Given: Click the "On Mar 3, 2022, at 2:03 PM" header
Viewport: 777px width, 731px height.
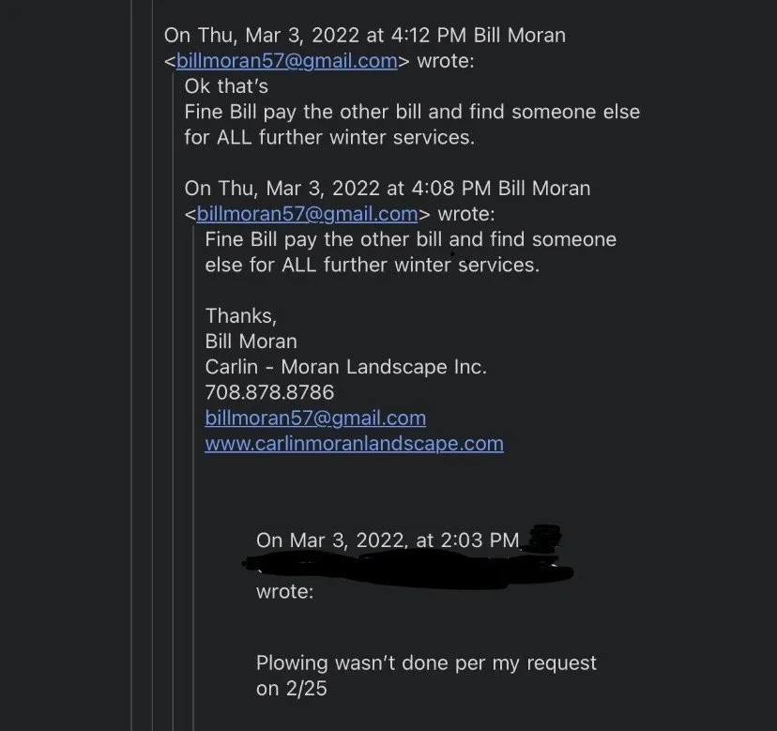Looking at the screenshot, I should [387, 541].
